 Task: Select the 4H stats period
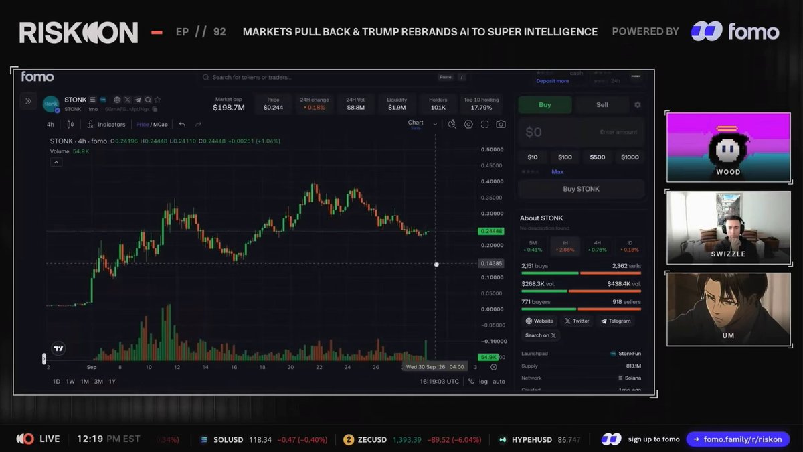597,246
